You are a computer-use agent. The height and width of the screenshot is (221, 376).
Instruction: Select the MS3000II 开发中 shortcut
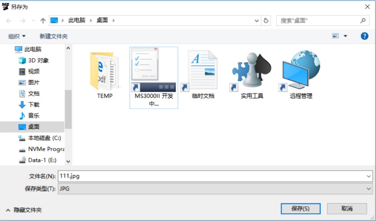tap(153, 73)
